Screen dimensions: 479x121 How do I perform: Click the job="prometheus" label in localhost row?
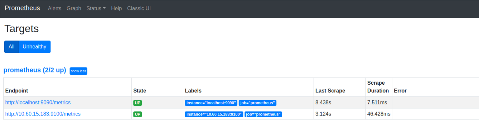pyautogui.click(x=258, y=103)
